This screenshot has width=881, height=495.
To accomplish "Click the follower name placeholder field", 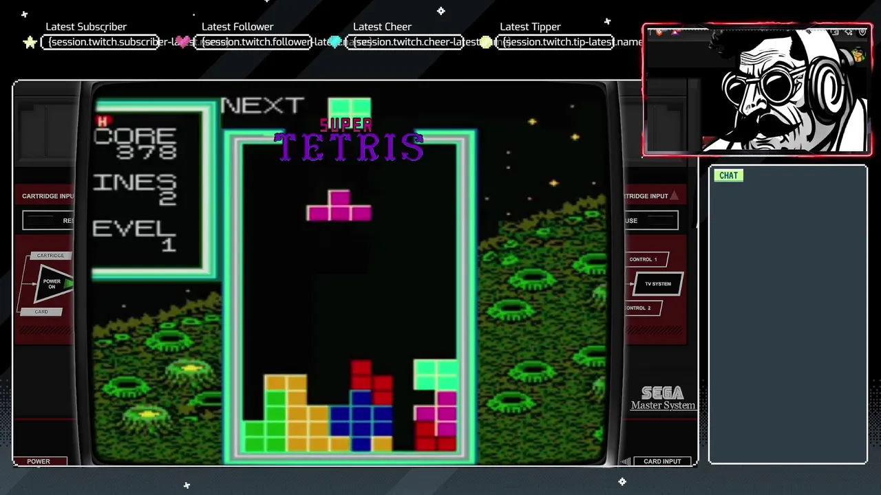I will [253, 42].
